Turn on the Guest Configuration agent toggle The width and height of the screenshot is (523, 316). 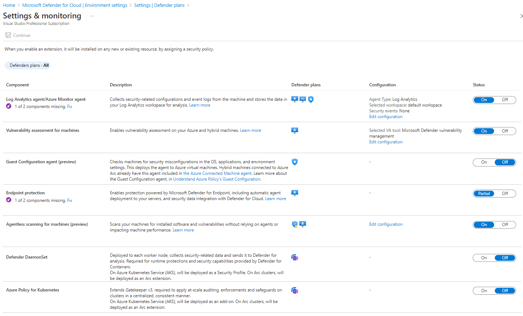pos(484,163)
